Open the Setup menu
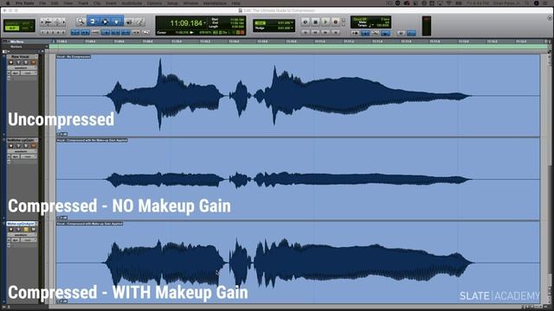This screenshot has height=311, width=554. tap(172, 3)
